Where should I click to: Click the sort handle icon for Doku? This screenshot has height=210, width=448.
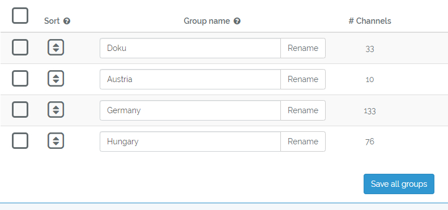pos(56,48)
